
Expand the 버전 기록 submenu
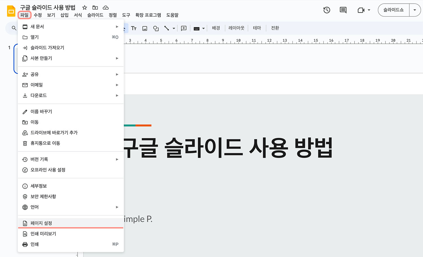coord(71,159)
